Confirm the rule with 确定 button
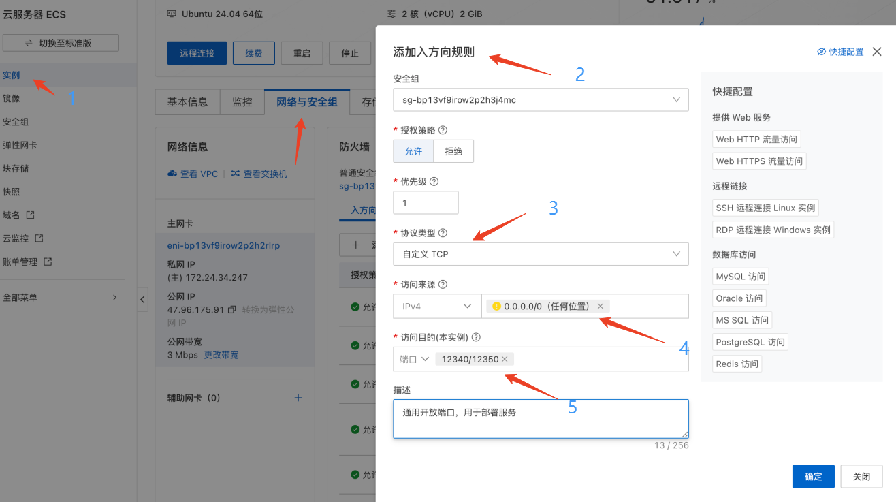Image resolution: width=896 pixels, height=502 pixels. tap(813, 476)
